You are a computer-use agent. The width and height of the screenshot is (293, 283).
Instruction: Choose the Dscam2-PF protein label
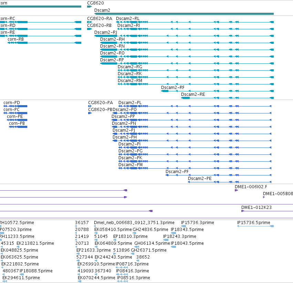[x=177, y=172]
